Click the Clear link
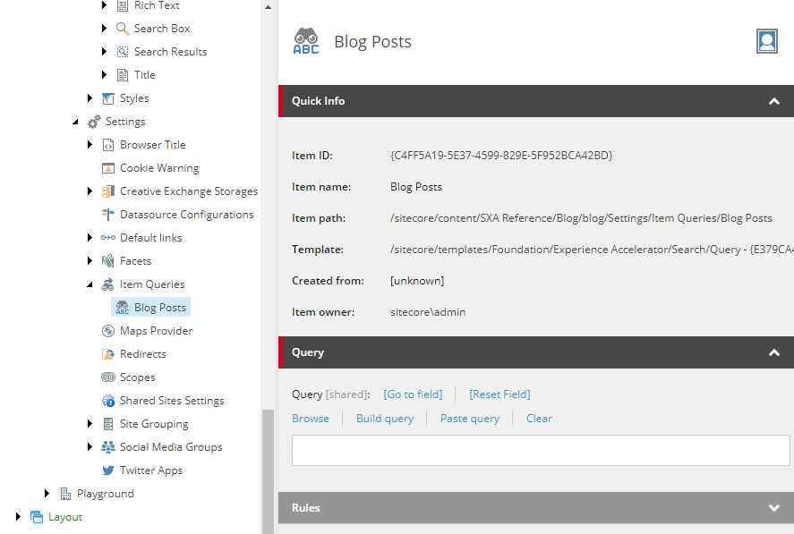This screenshot has width=794, height=534. coord(539,419)
